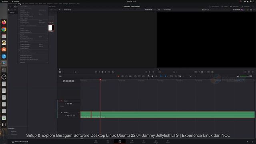Viewport: 256px width, 144px height.
Task: Open the timeline Mixer meters icon at far right
Action: point(251,76)
